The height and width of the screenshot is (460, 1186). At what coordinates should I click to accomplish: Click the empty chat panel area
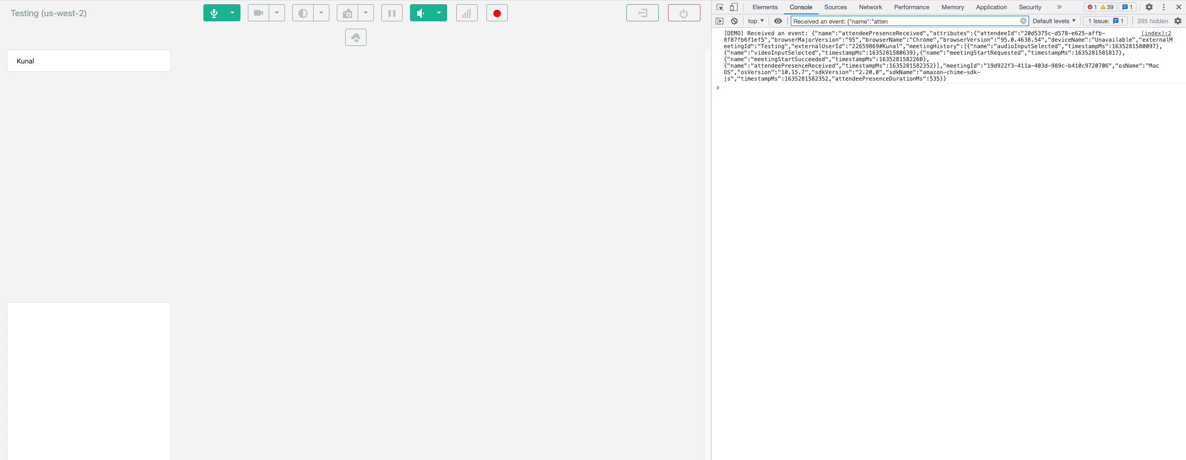click(89, 381)
